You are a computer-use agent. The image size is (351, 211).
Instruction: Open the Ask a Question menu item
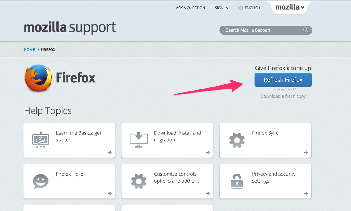click(x=190, y=8)
